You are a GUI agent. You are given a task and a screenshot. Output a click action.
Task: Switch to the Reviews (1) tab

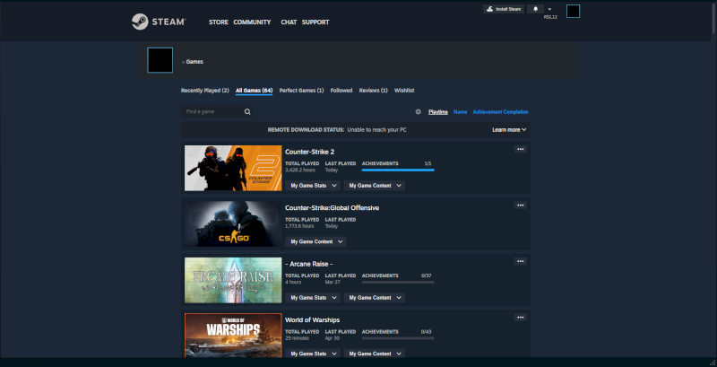click(373, 91)
